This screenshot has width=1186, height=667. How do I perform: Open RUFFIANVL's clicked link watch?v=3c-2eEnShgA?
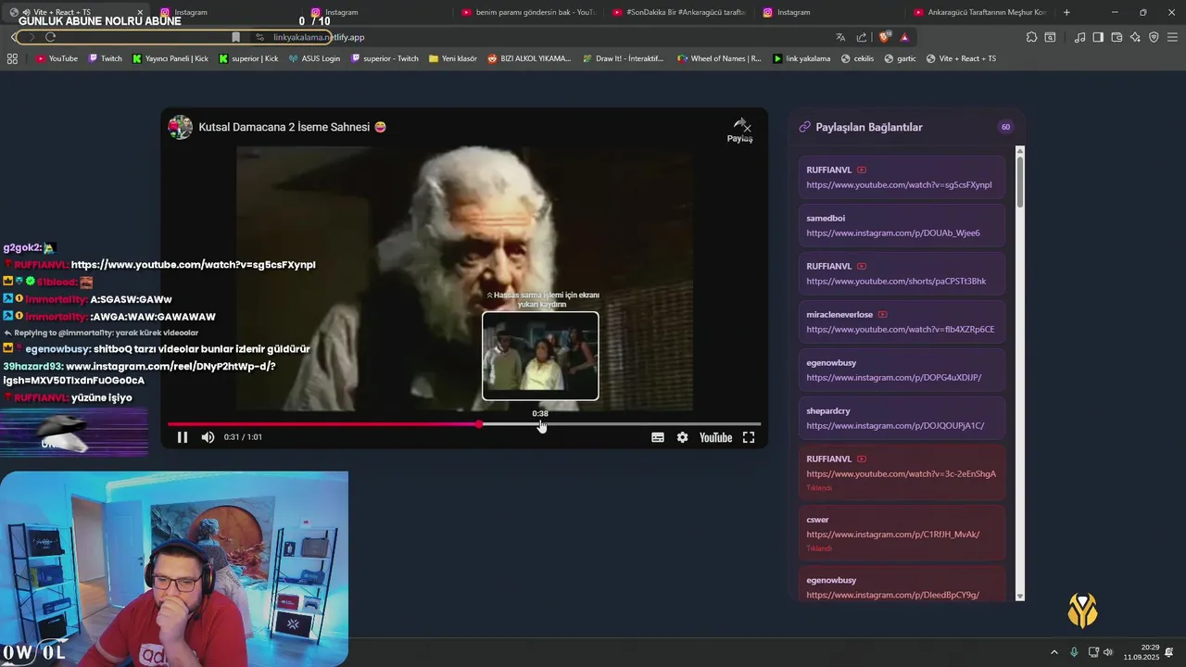click(901, 473)
